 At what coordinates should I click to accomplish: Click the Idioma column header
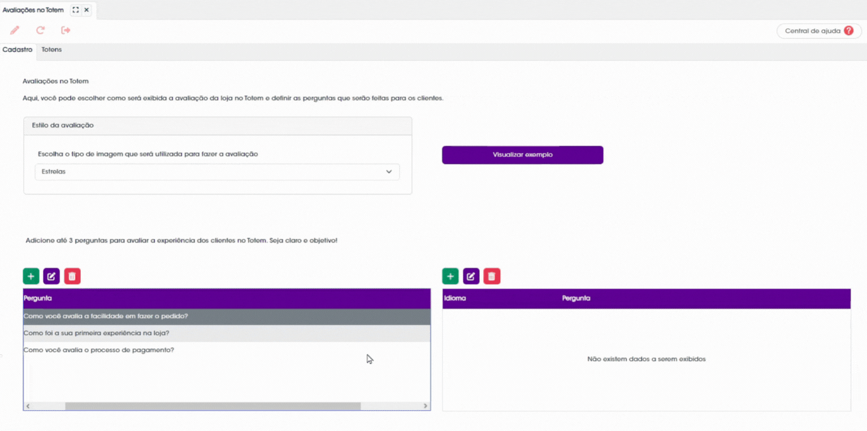pyautogui.click(x=455, y=298)
